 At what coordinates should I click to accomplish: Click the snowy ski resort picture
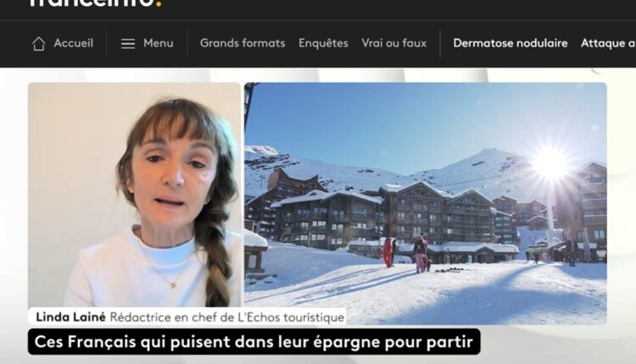[x=426, y=203]
